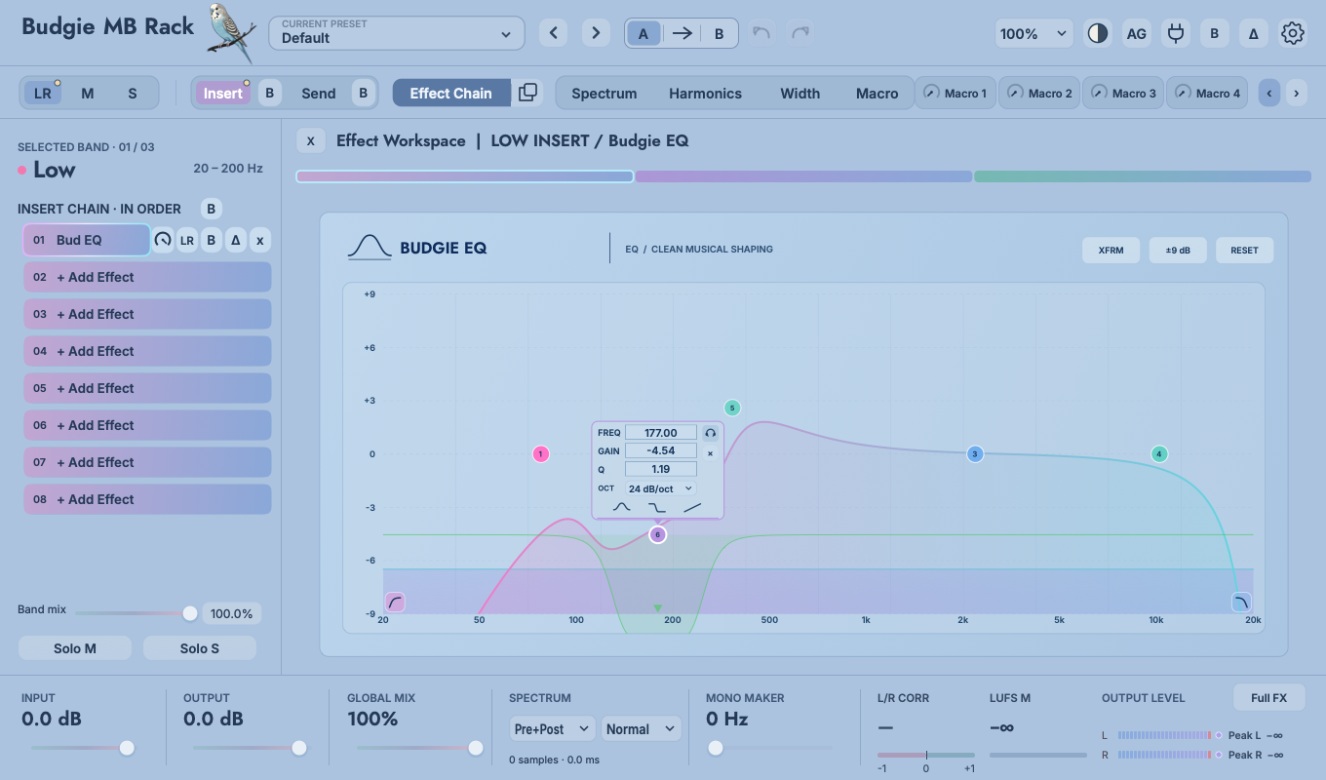The image size is (1326, 780).
Task: Go to next preset arrow
Action: pos(597,33)
